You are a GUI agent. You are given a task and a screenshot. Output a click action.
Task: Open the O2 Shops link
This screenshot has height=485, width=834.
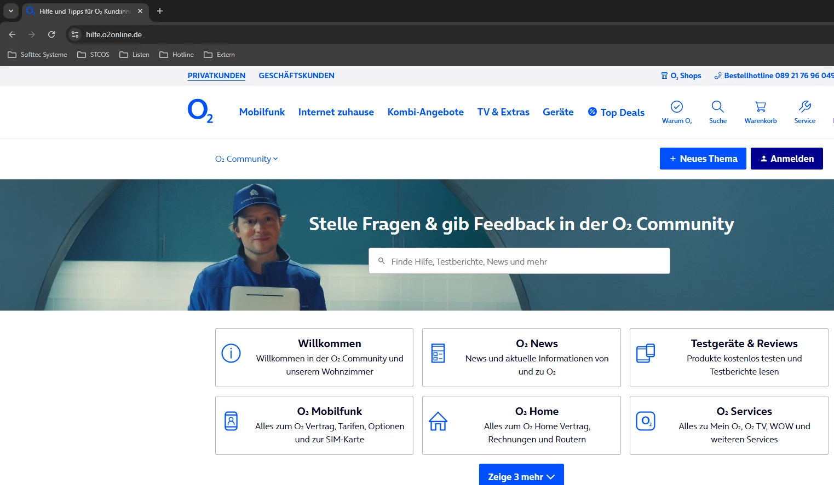(x=681, y=75)
